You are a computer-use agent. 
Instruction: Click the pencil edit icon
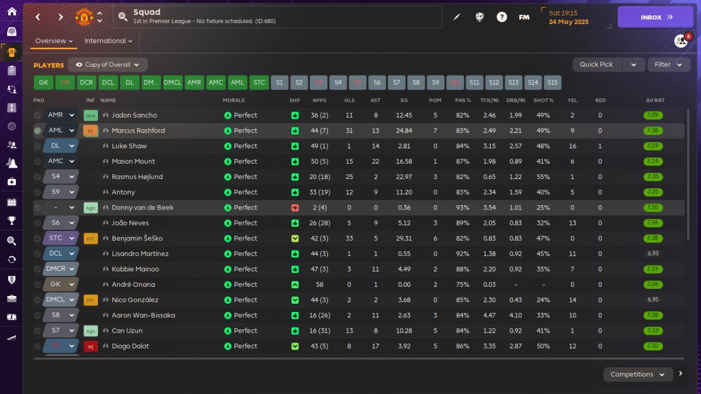click(457, 17)
